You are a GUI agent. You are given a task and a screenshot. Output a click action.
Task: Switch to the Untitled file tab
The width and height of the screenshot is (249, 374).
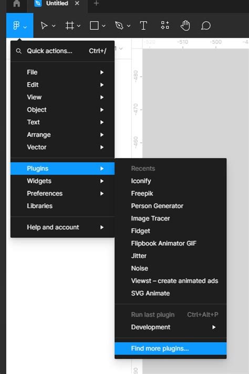point(57,3)
